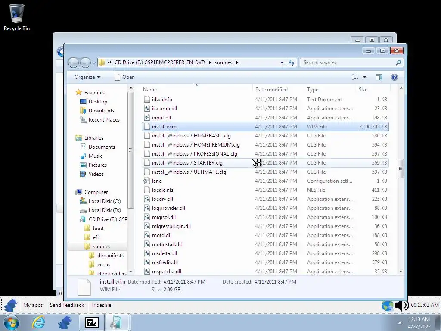Image resolution: width=441 pixels, height=331 pixels.
Task: Open the disc tool taskbar button
Action: pyautogui.click(x=117, y=322)
